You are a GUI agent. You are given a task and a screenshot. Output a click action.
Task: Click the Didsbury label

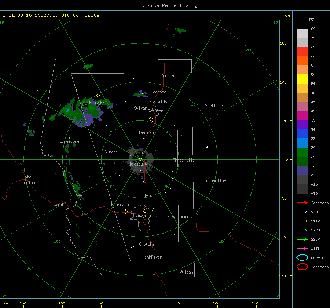click(139, 164)
